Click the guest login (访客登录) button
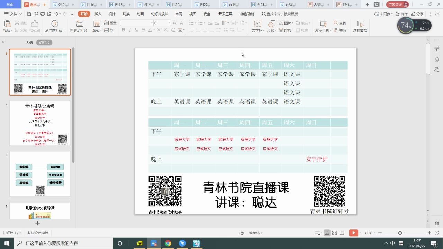Image resolution: width=443 pixels, height=249 pixels. [398, 4]
